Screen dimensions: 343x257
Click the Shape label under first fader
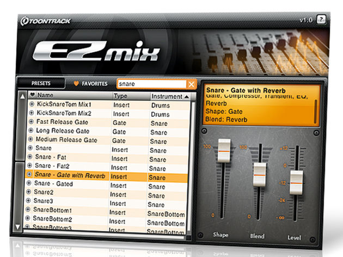tap(220, 235)
